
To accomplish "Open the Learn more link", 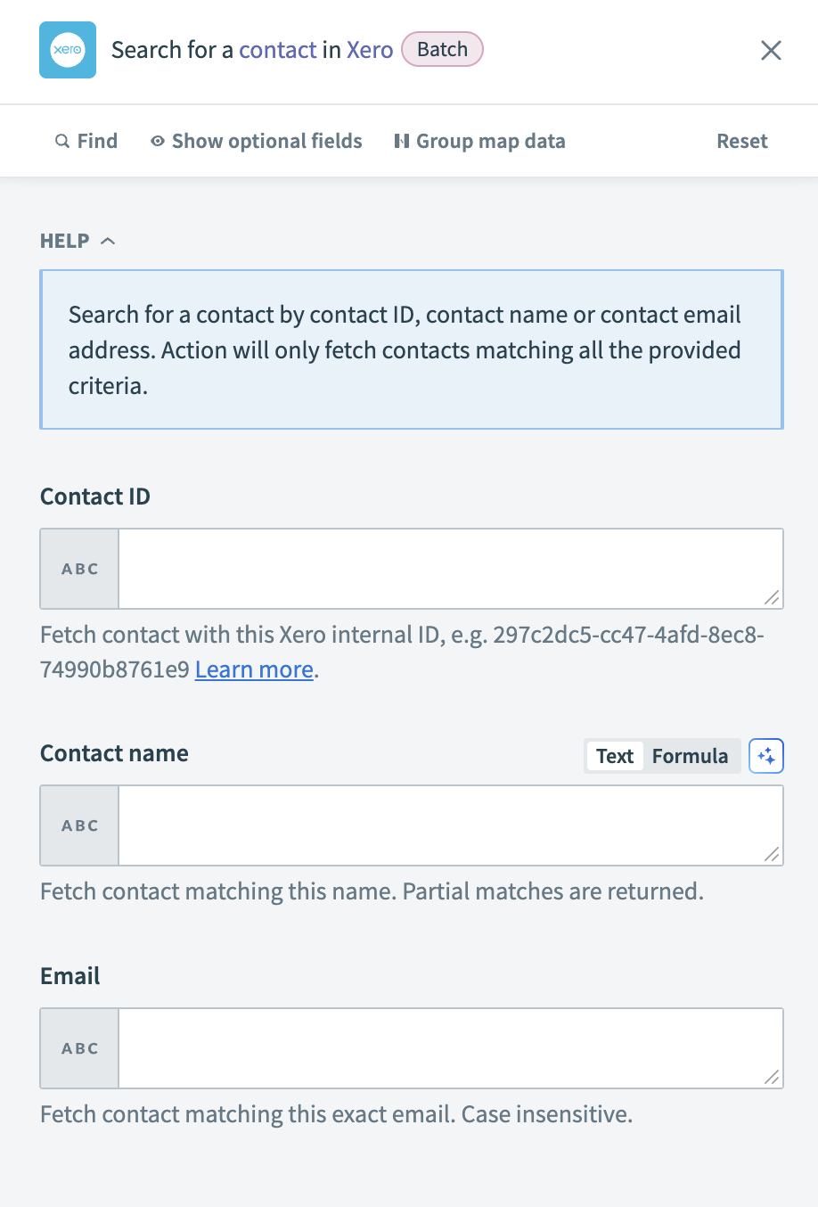I will coord(253,669).
